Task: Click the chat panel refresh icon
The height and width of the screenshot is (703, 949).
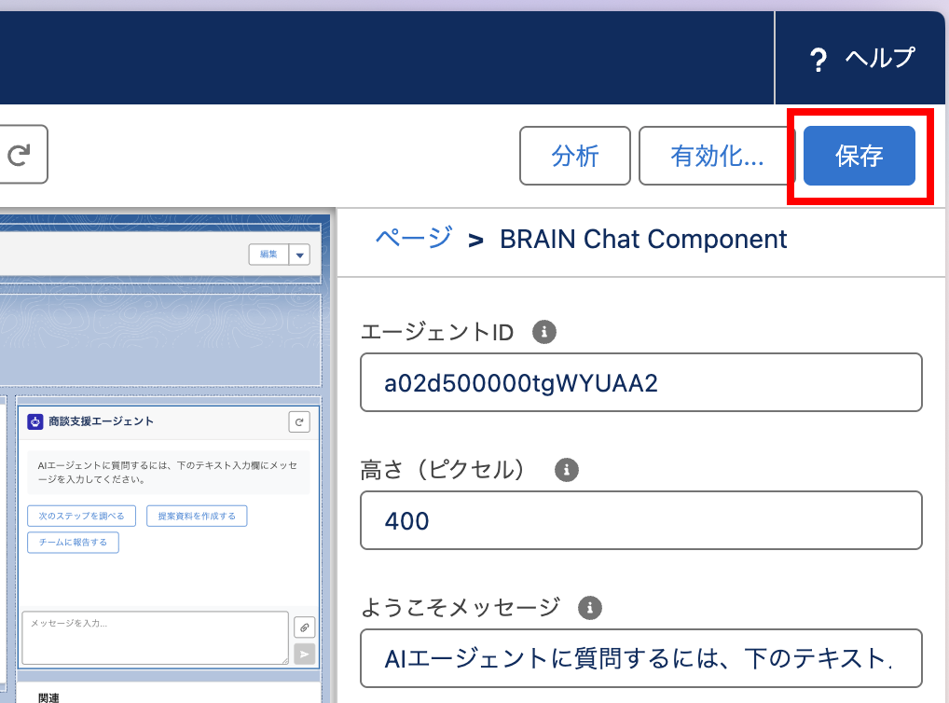Action: coord(298,422)
